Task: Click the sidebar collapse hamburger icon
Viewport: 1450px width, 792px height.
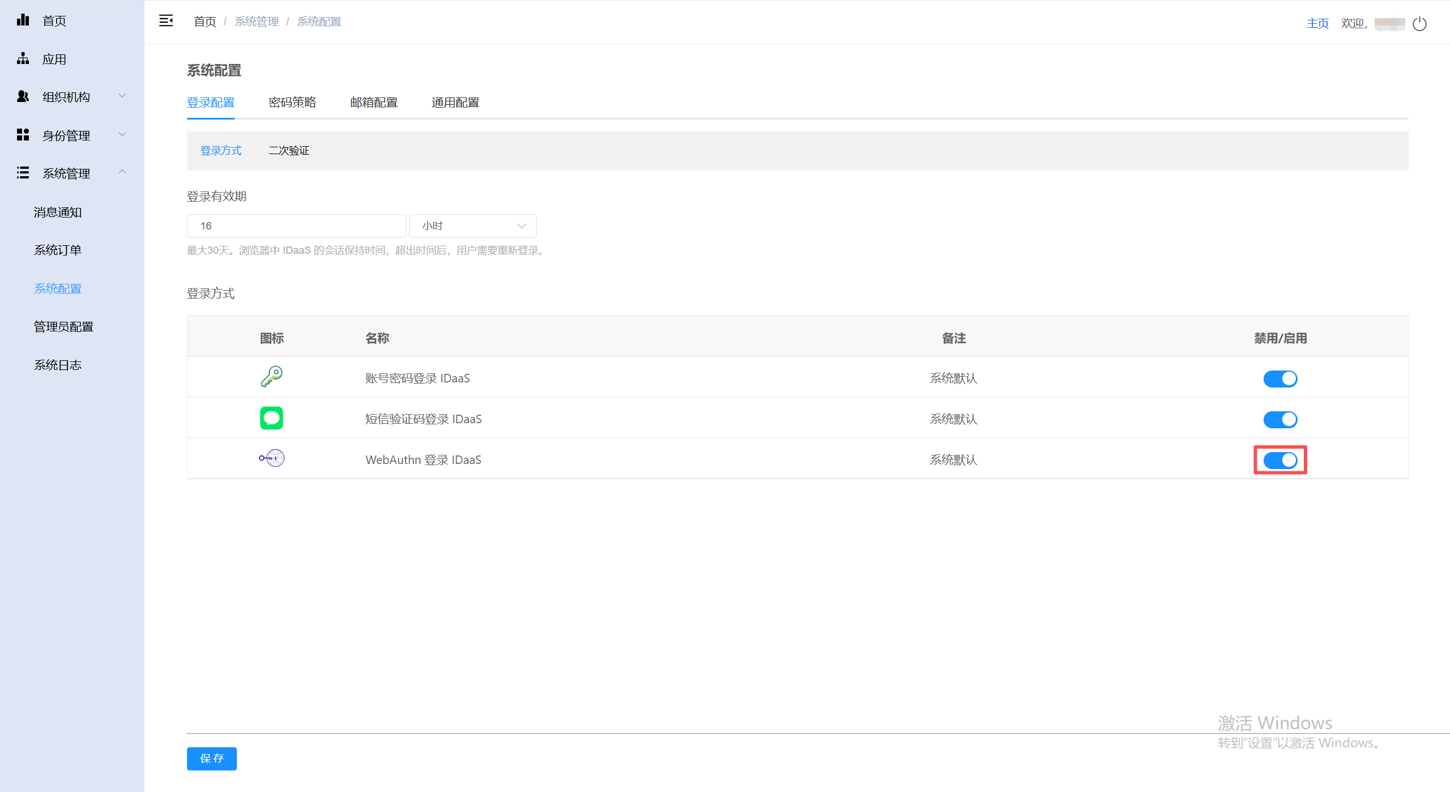Action: point(165,21)
